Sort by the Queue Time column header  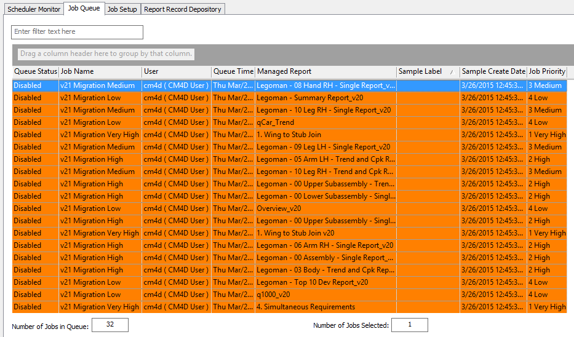pyautogui.click(x=233, y=71)
